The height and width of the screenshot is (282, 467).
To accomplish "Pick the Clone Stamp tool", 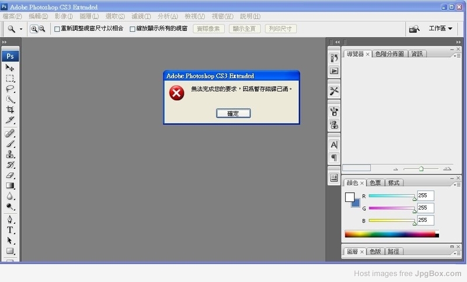I will click(x=10, y=154).
